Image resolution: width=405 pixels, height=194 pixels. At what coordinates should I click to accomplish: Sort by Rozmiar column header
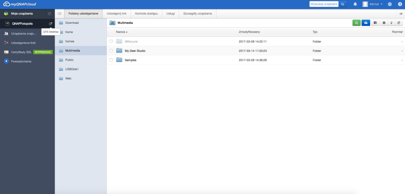coord(397,32)
